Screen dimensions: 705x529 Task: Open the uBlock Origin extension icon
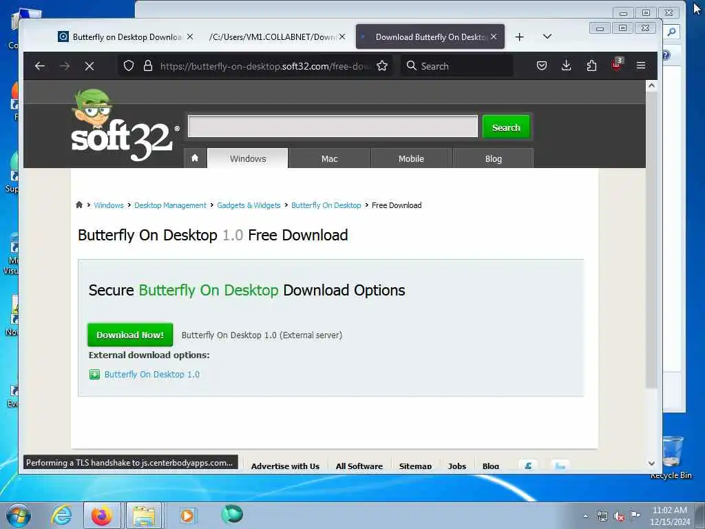tap(616, 65)
